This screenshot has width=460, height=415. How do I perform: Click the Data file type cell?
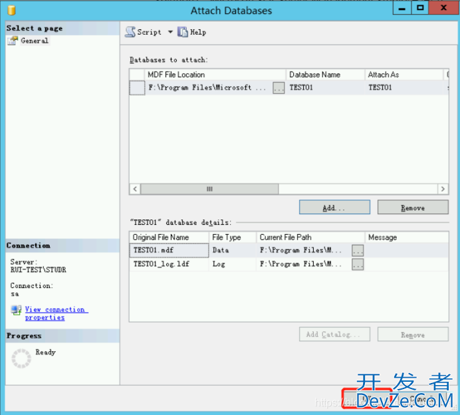[x=233, y=250]
